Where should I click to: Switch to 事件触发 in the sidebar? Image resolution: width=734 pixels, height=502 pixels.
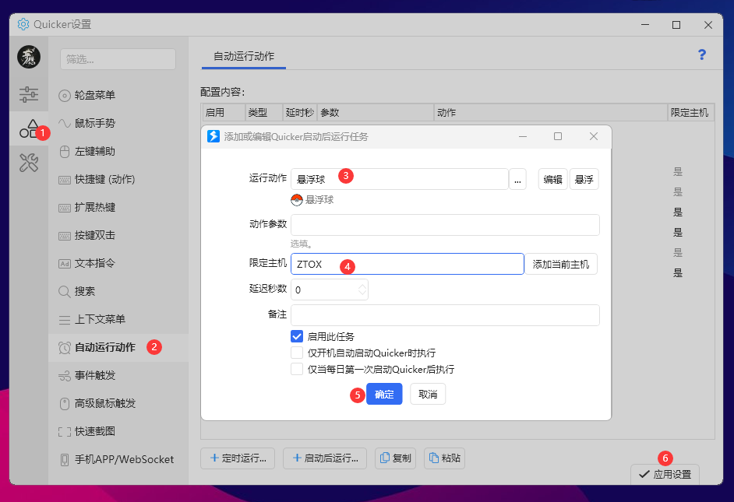click(x=95, y=375)
